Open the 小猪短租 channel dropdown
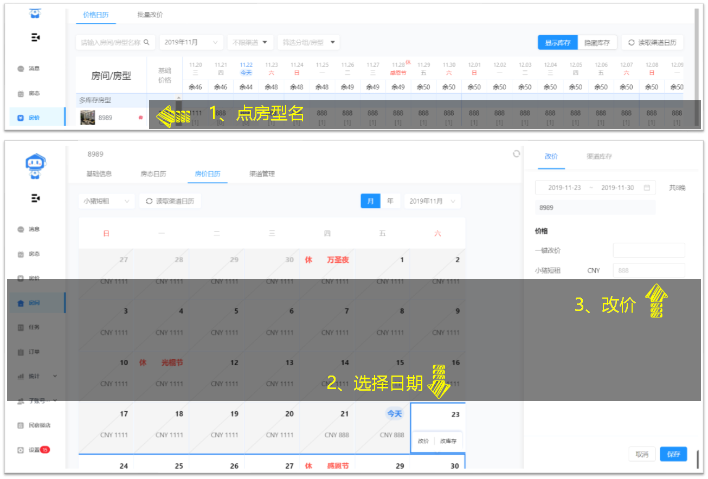708x479 pixels. (106, 201)
